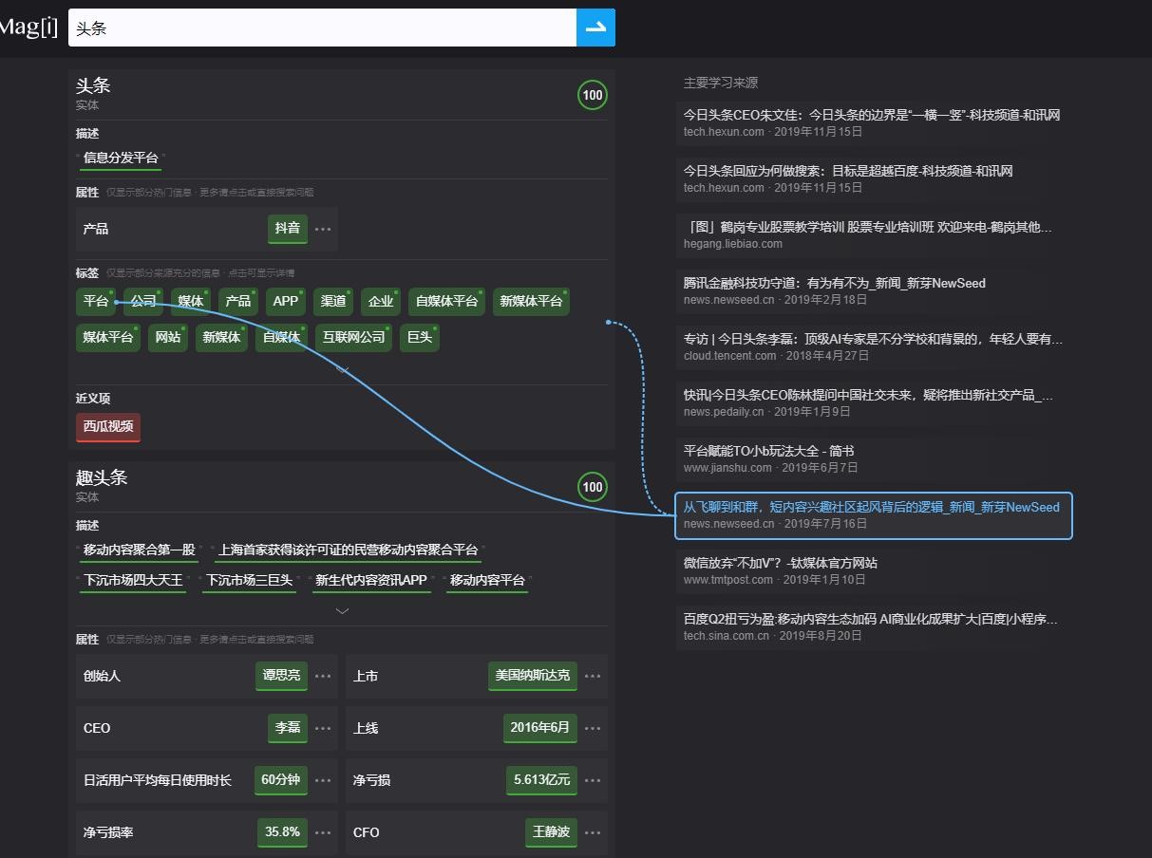1152x858 pixels.
Task: Open more options beside 美国纳斯达克 listing
Action: click(593, 676)
